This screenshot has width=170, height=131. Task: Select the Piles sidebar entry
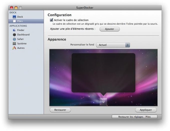[x=26, y=21]
